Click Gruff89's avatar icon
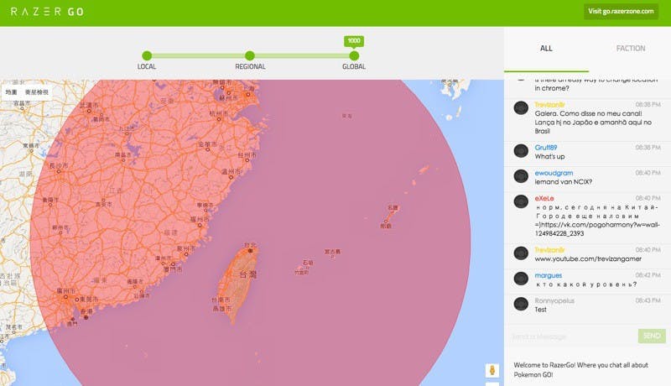671x386 pixels. [521, 151]
